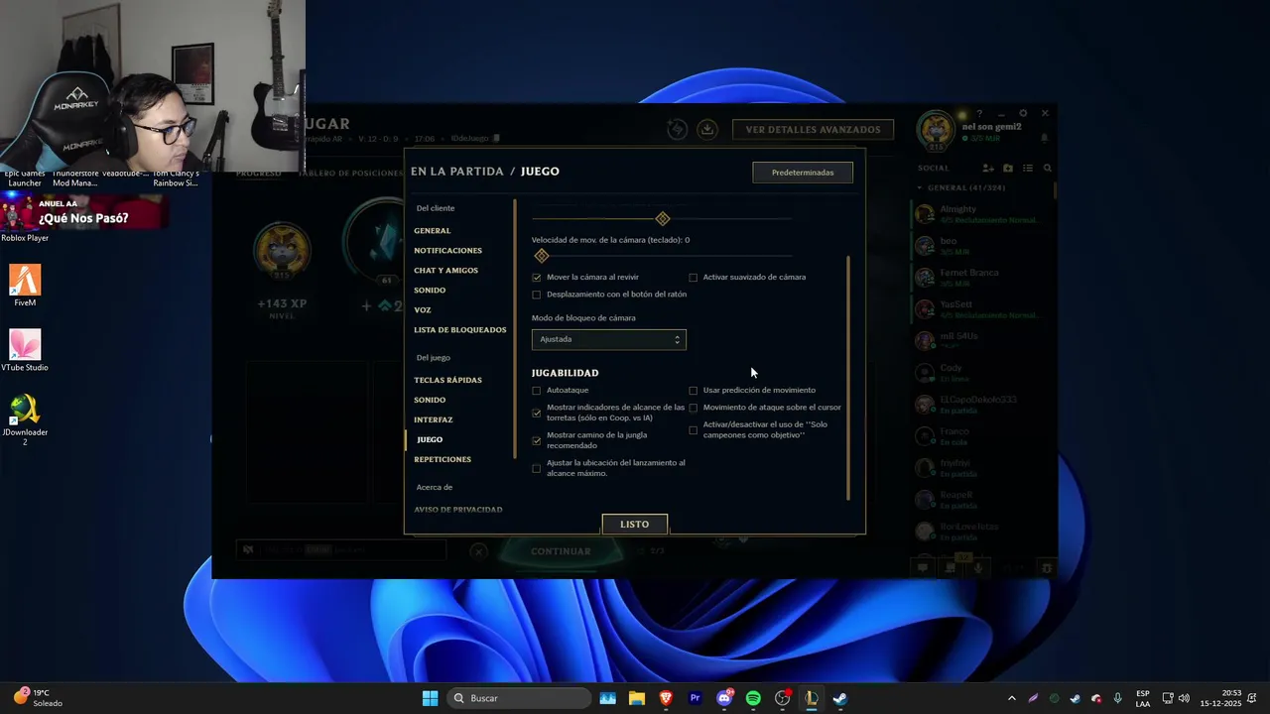Enable Usar predicción de movimiento
The width and height of the screenshot is (1270, 714).
click(x=694, y=391)
